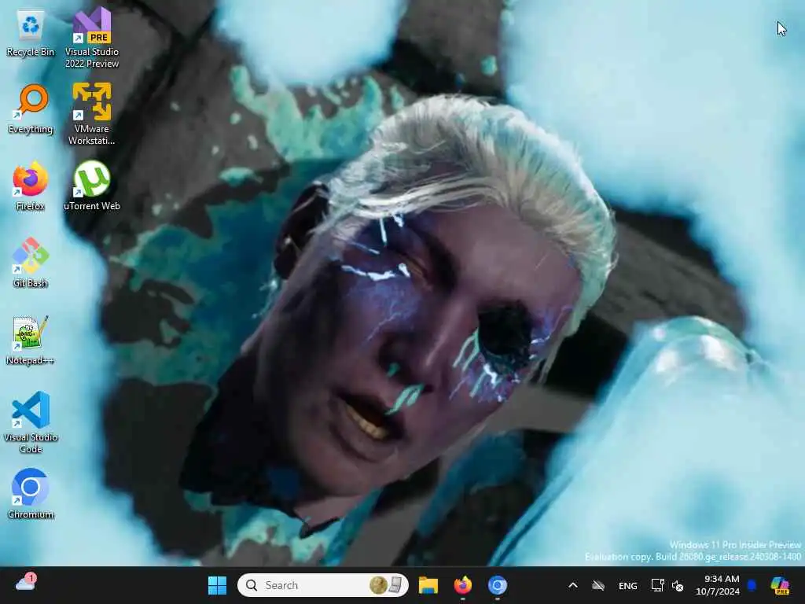Open the weather widgets icon in taskbar
The image size is (805, 604).
26,583
